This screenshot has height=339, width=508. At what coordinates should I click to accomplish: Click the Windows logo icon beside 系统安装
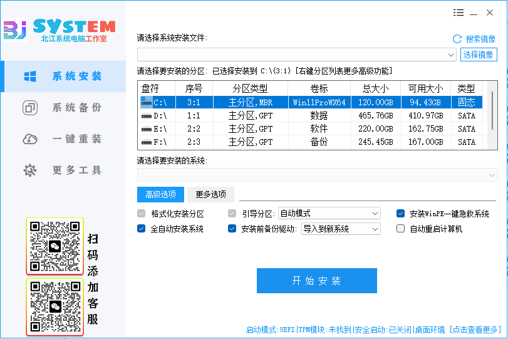(30, 76)
